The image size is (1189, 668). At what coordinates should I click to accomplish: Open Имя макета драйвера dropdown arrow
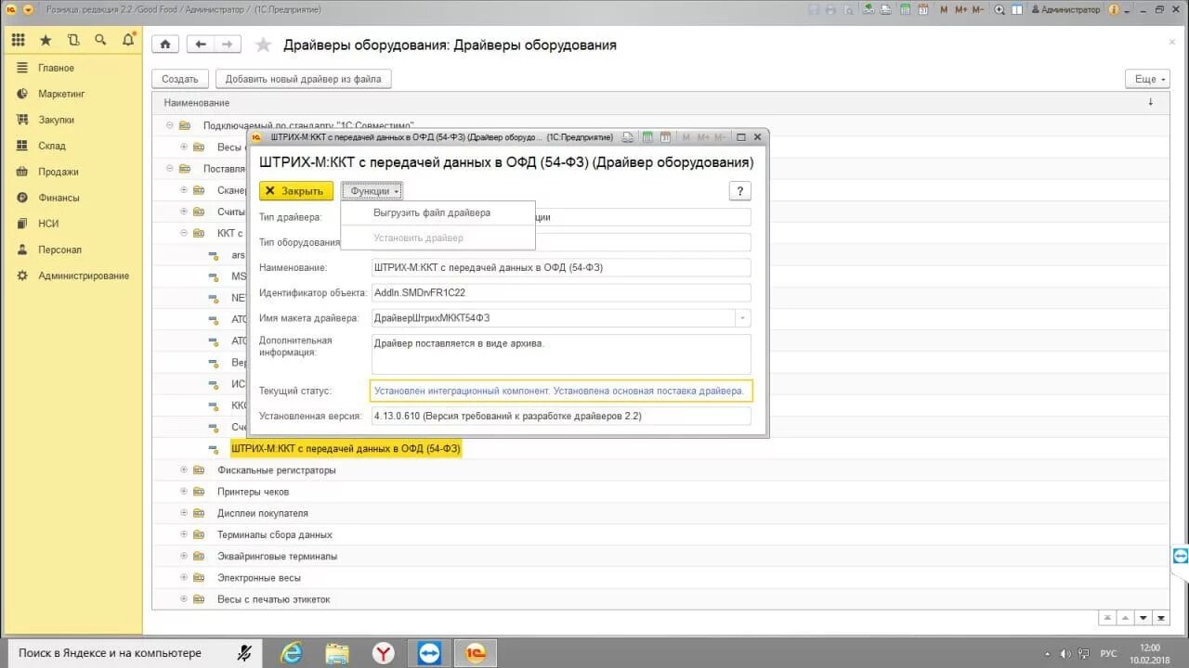coord(742,318)
